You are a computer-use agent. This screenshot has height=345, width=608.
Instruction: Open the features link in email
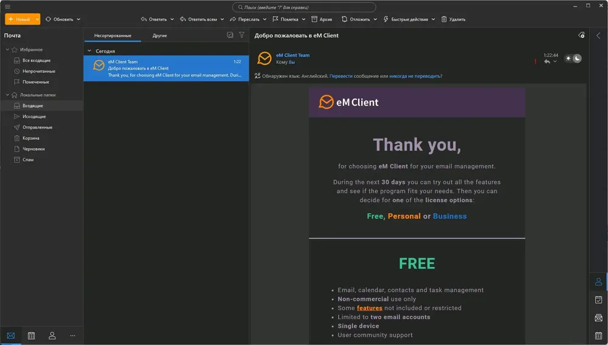[x=370, y=308]
